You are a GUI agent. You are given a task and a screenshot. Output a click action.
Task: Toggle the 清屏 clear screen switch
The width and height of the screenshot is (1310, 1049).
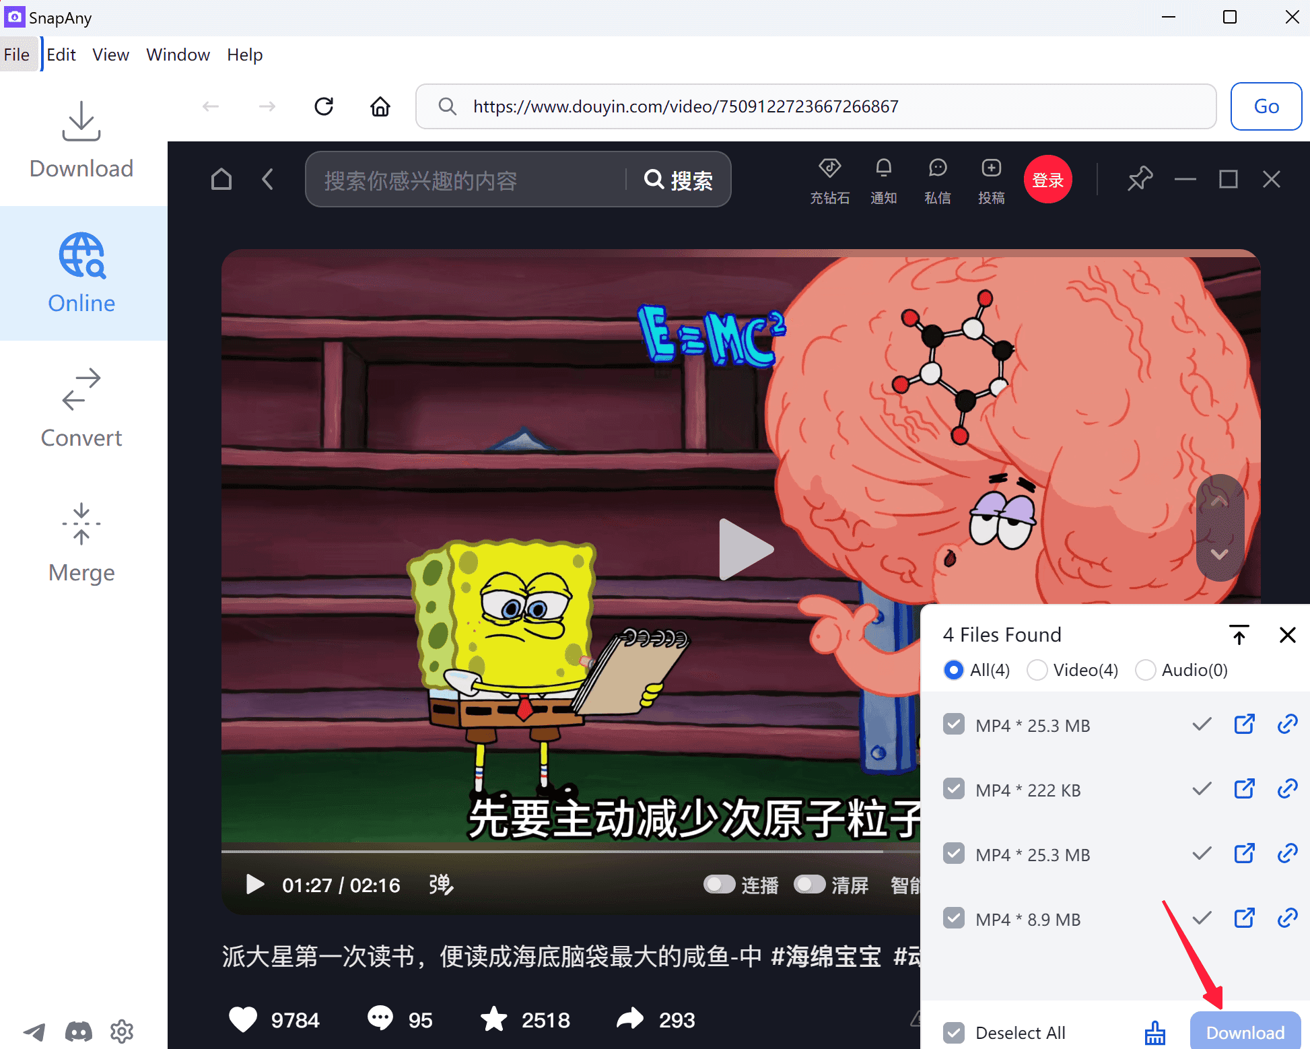tap(809, 885)
